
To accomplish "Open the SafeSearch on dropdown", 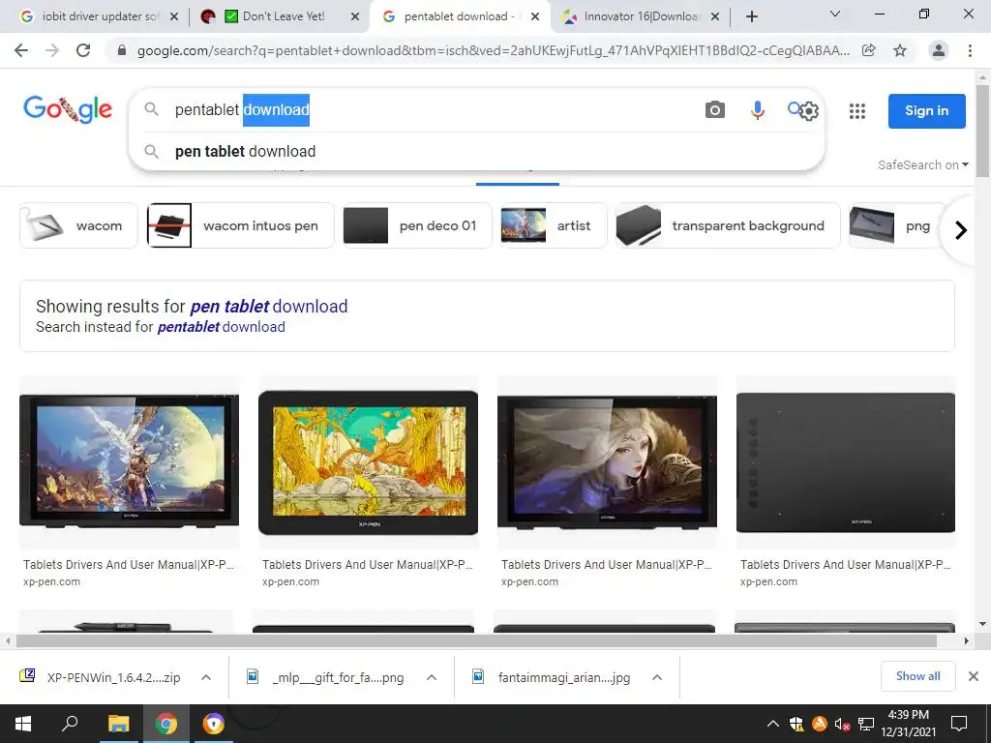I will [922, 164].
